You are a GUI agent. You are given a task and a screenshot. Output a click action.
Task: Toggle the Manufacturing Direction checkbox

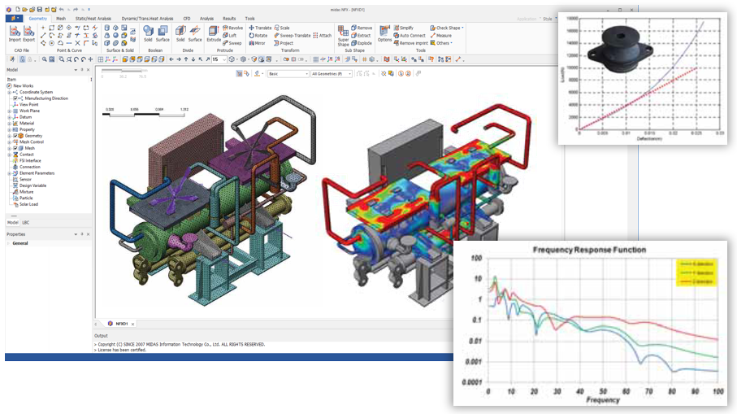[x=15, y=98]
